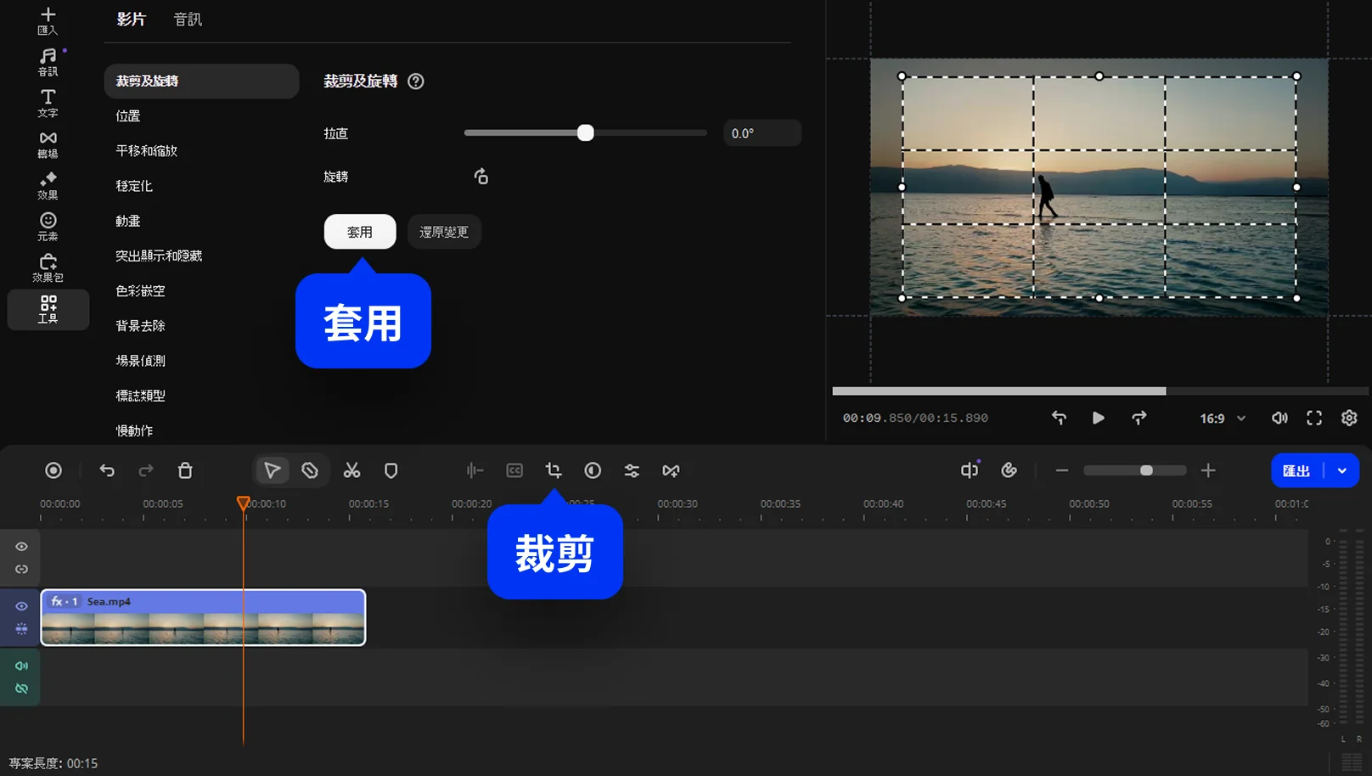The image size is (1372, 776).
Task: Click the rotate 旋轉 icon
Action: [x=481, y=177]
